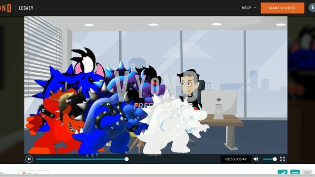Click the teal button beside pencil
This screenshot has width=315, height=177.
[x=295, y=172]
